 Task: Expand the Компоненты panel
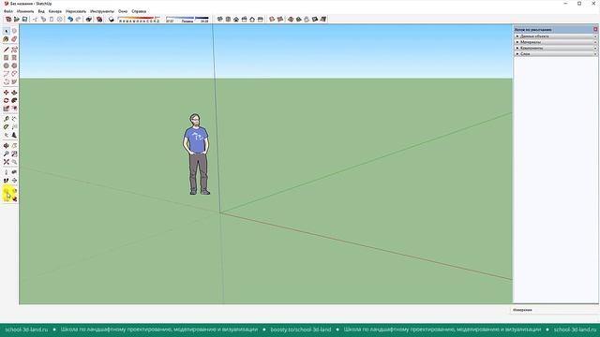555,48
